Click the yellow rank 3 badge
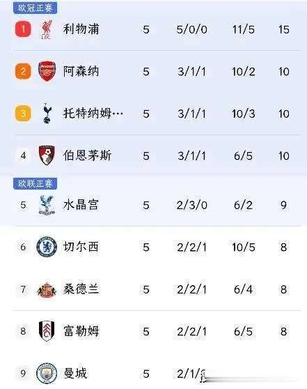This screenshot has width=307, height=389. (x=23, y=114)
